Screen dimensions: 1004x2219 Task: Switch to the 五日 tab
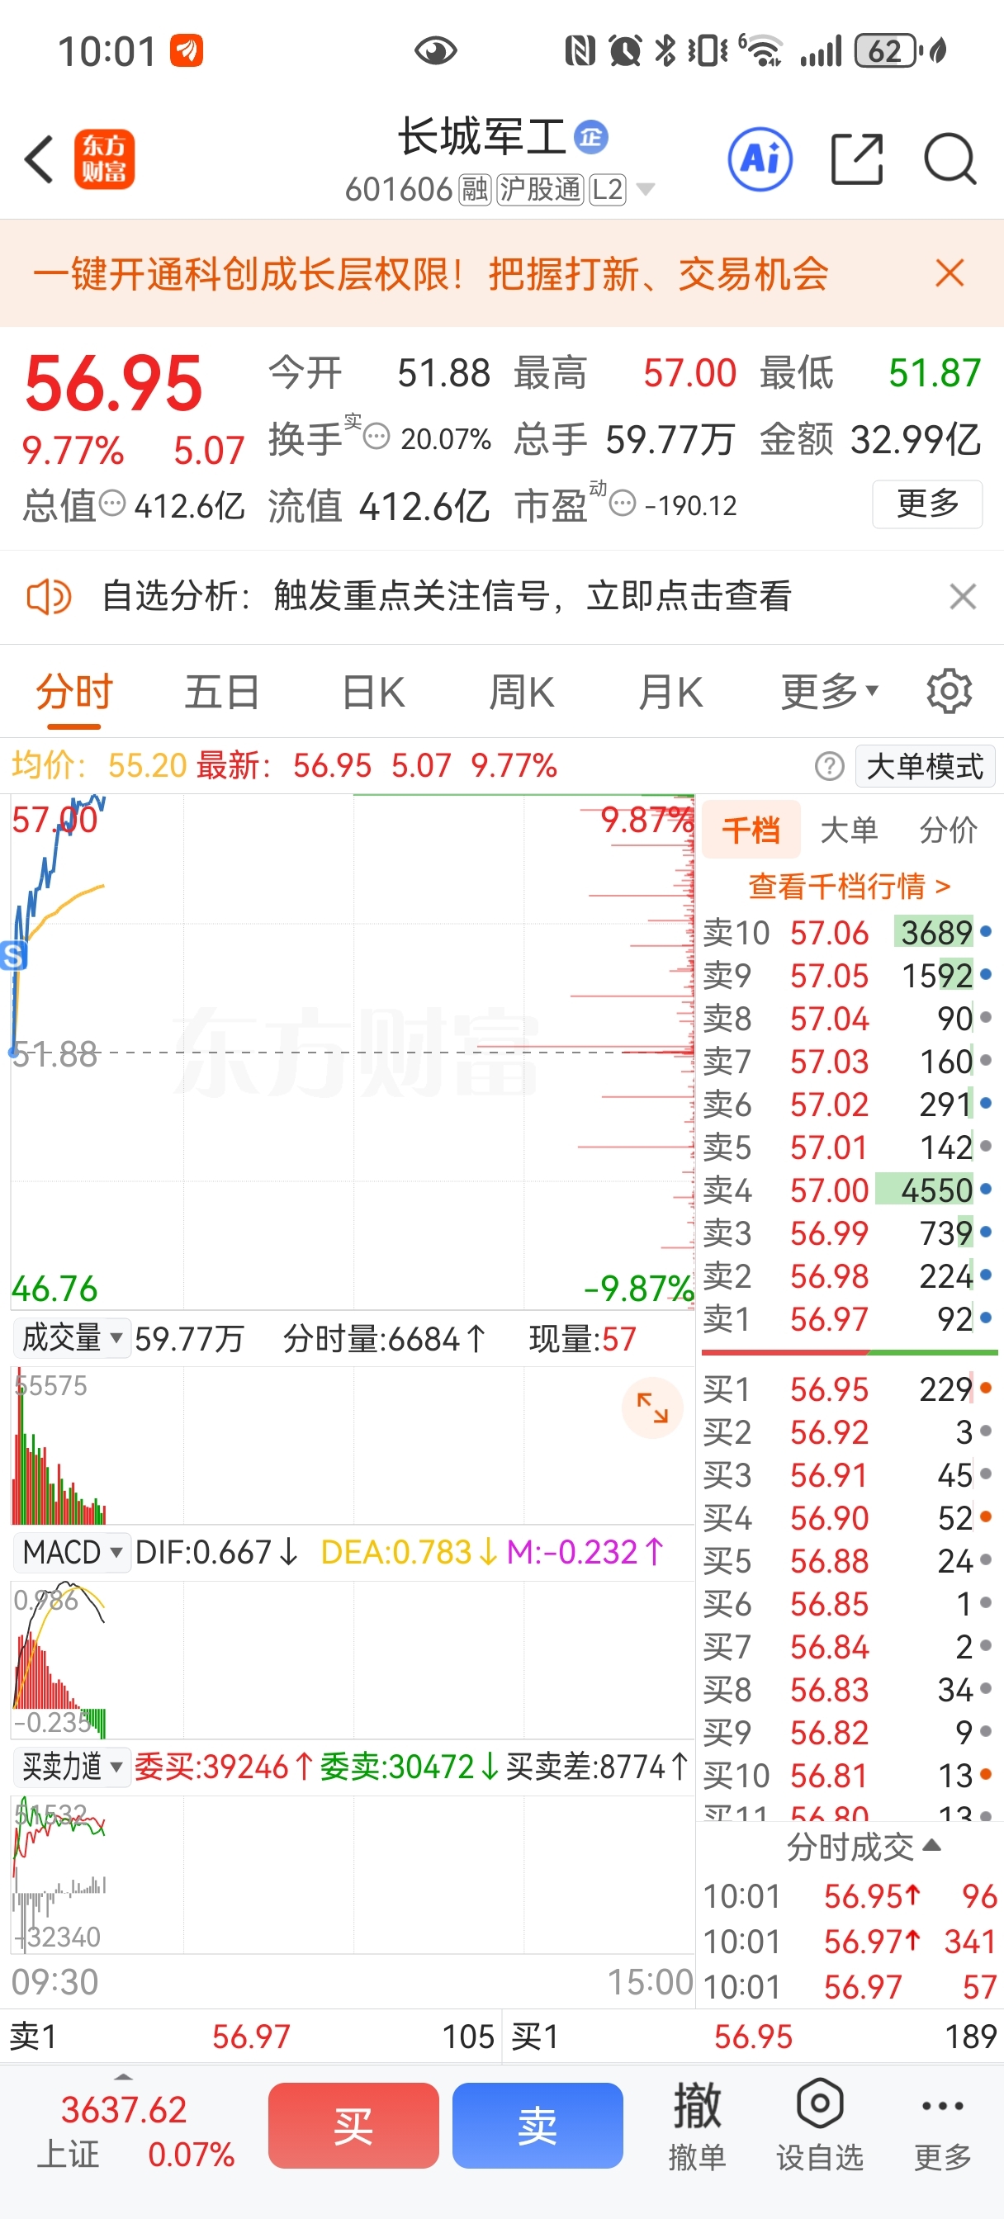point(221,692)
